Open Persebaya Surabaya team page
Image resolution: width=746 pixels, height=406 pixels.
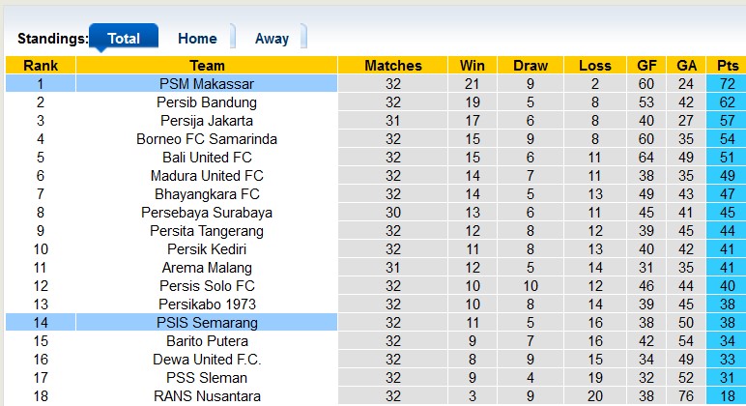(x=207, y=213)
